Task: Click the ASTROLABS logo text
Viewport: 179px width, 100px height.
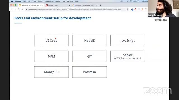Action: pyautogui.click(x=161, y=20)
